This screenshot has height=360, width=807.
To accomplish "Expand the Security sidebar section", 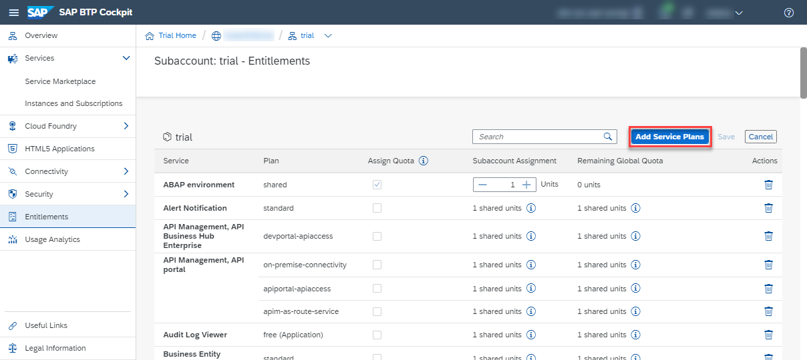I will [x=126, y=194].
